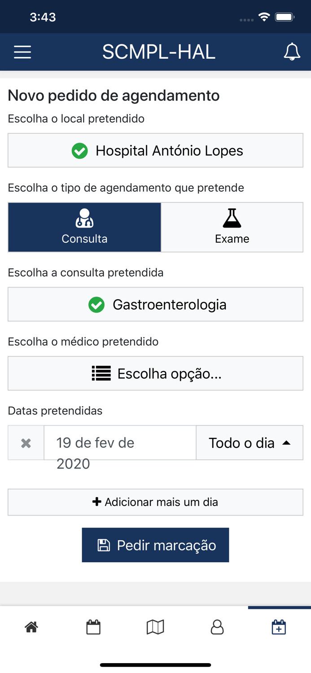Open the map icon in bottom bar

coord(155,626)
